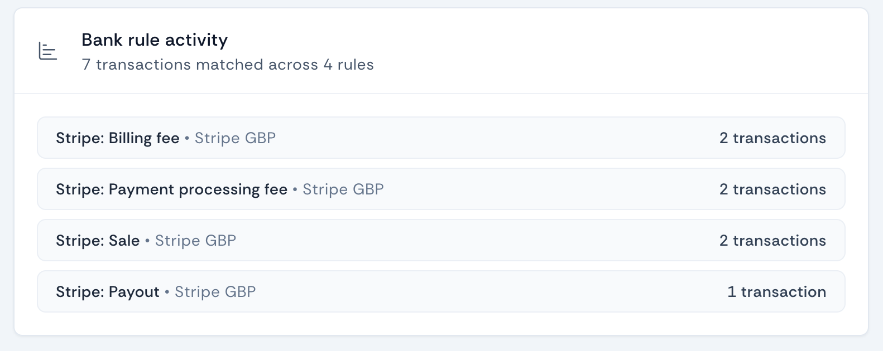The height and width of the screenshot is (351, 883).
Task: Click 2 transactions beside Stripe: Sale
Action: pyautogui.click(x=772, y=240)
